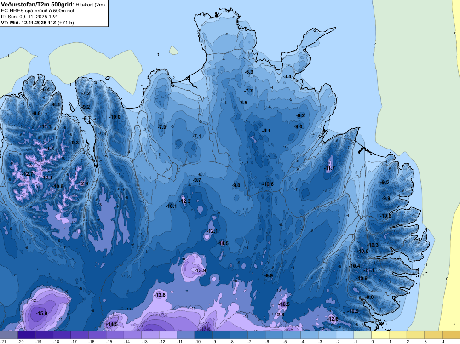This screenshot has height=344, width=460.
Task: Pick the legend swatch labeled -5
Action: pos(292,335)
